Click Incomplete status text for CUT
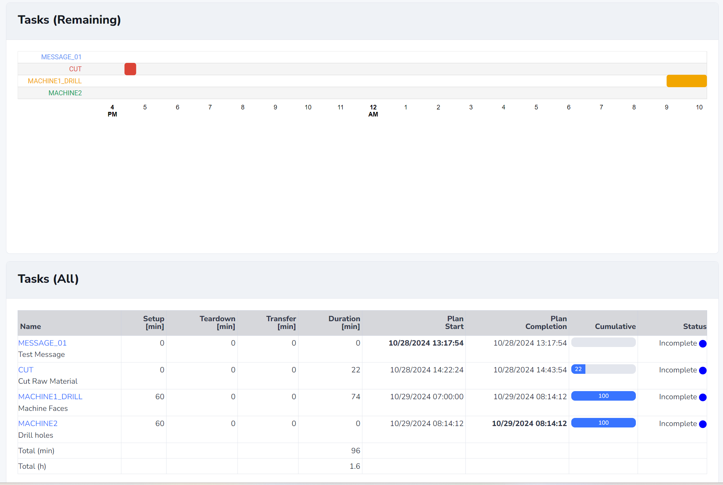 point(678,370)
